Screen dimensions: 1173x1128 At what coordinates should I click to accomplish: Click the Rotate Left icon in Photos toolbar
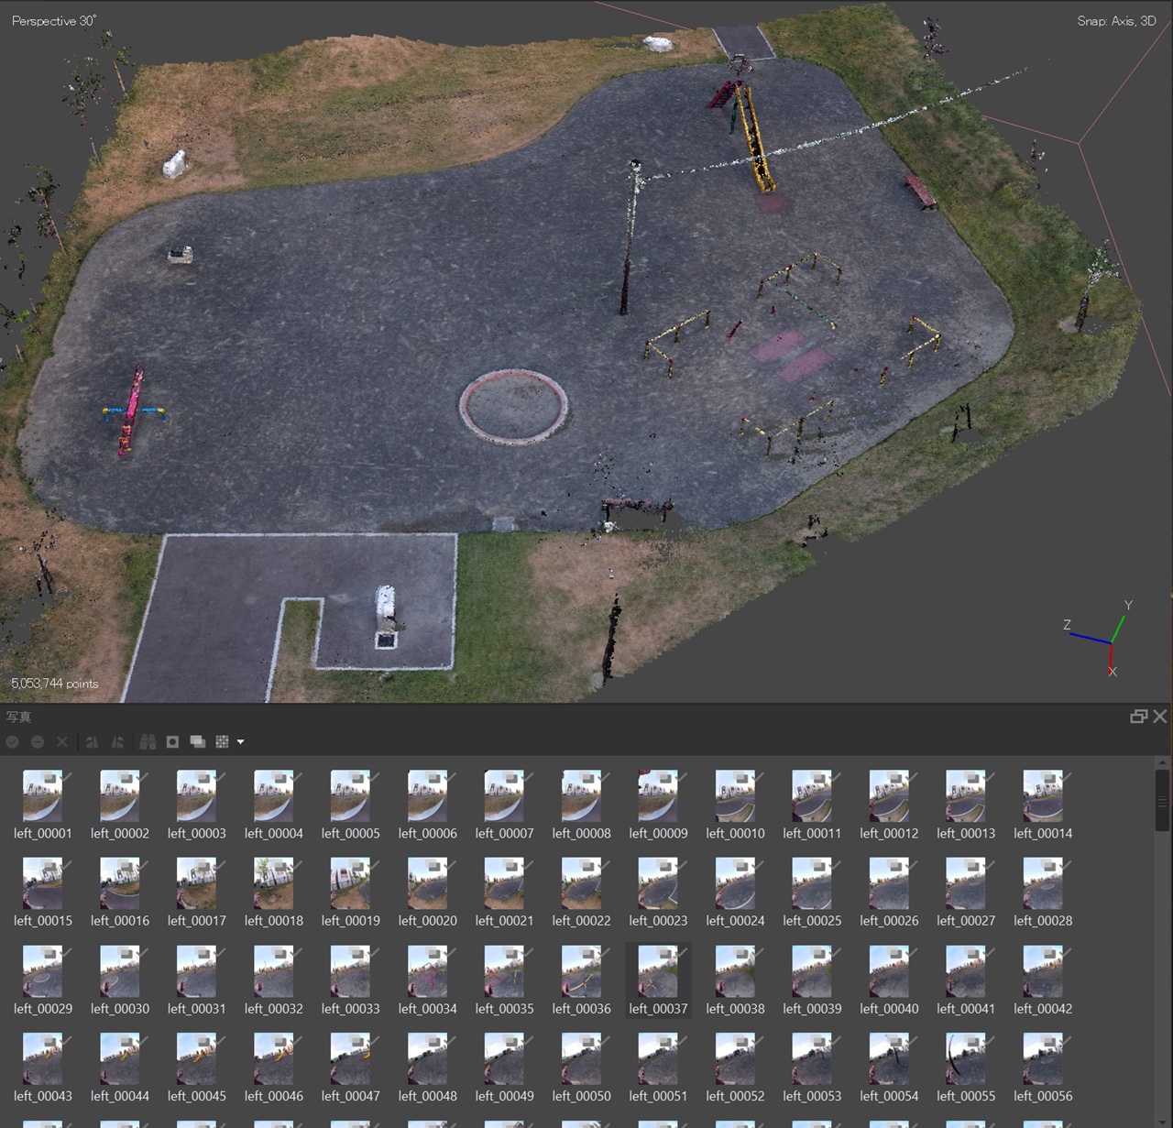[92, 742]
